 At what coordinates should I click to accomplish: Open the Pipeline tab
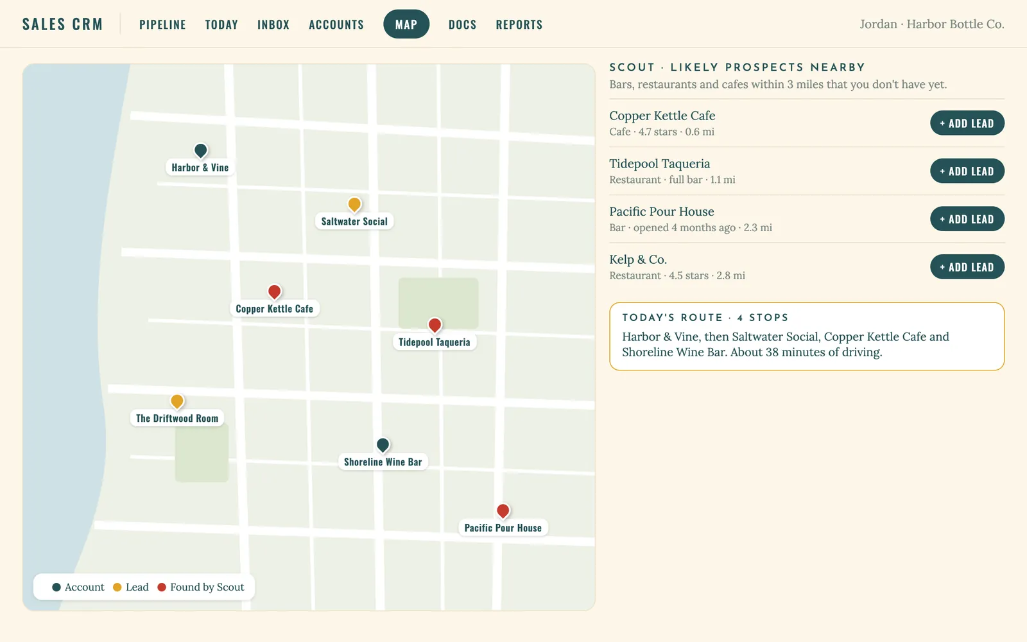(x=162, y=24)
